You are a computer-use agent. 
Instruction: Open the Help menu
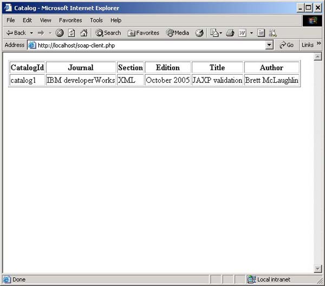pos(116,20)
